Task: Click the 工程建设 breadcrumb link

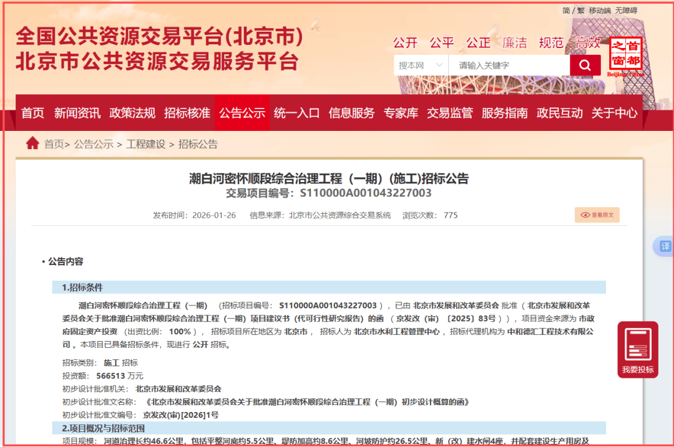Action: click(x=146, y=144)
